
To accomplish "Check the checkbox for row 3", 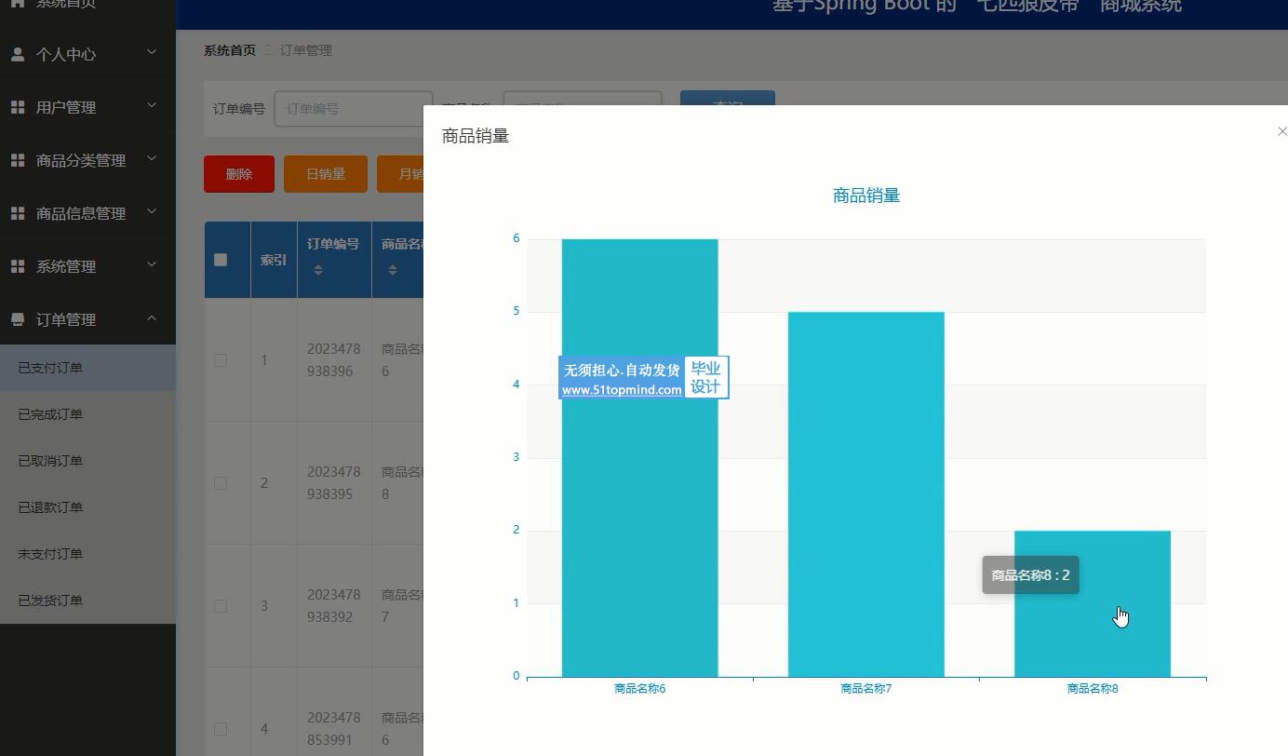I will click(x=221, y=606).
